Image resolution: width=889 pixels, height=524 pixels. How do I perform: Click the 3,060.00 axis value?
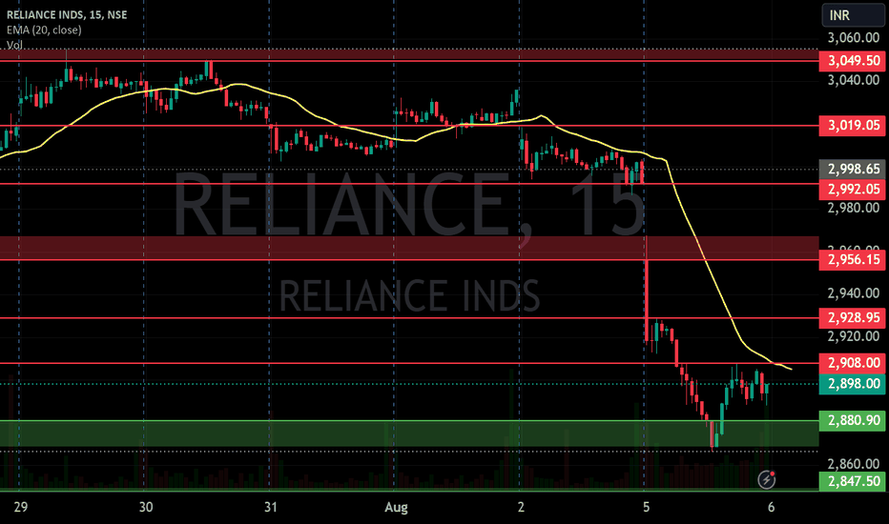click(x=854, y=38)
